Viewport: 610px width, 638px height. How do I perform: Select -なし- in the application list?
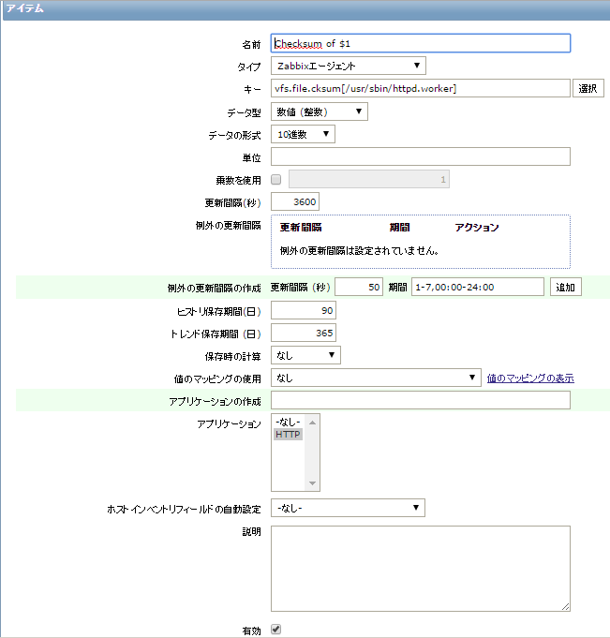(288, 422)
